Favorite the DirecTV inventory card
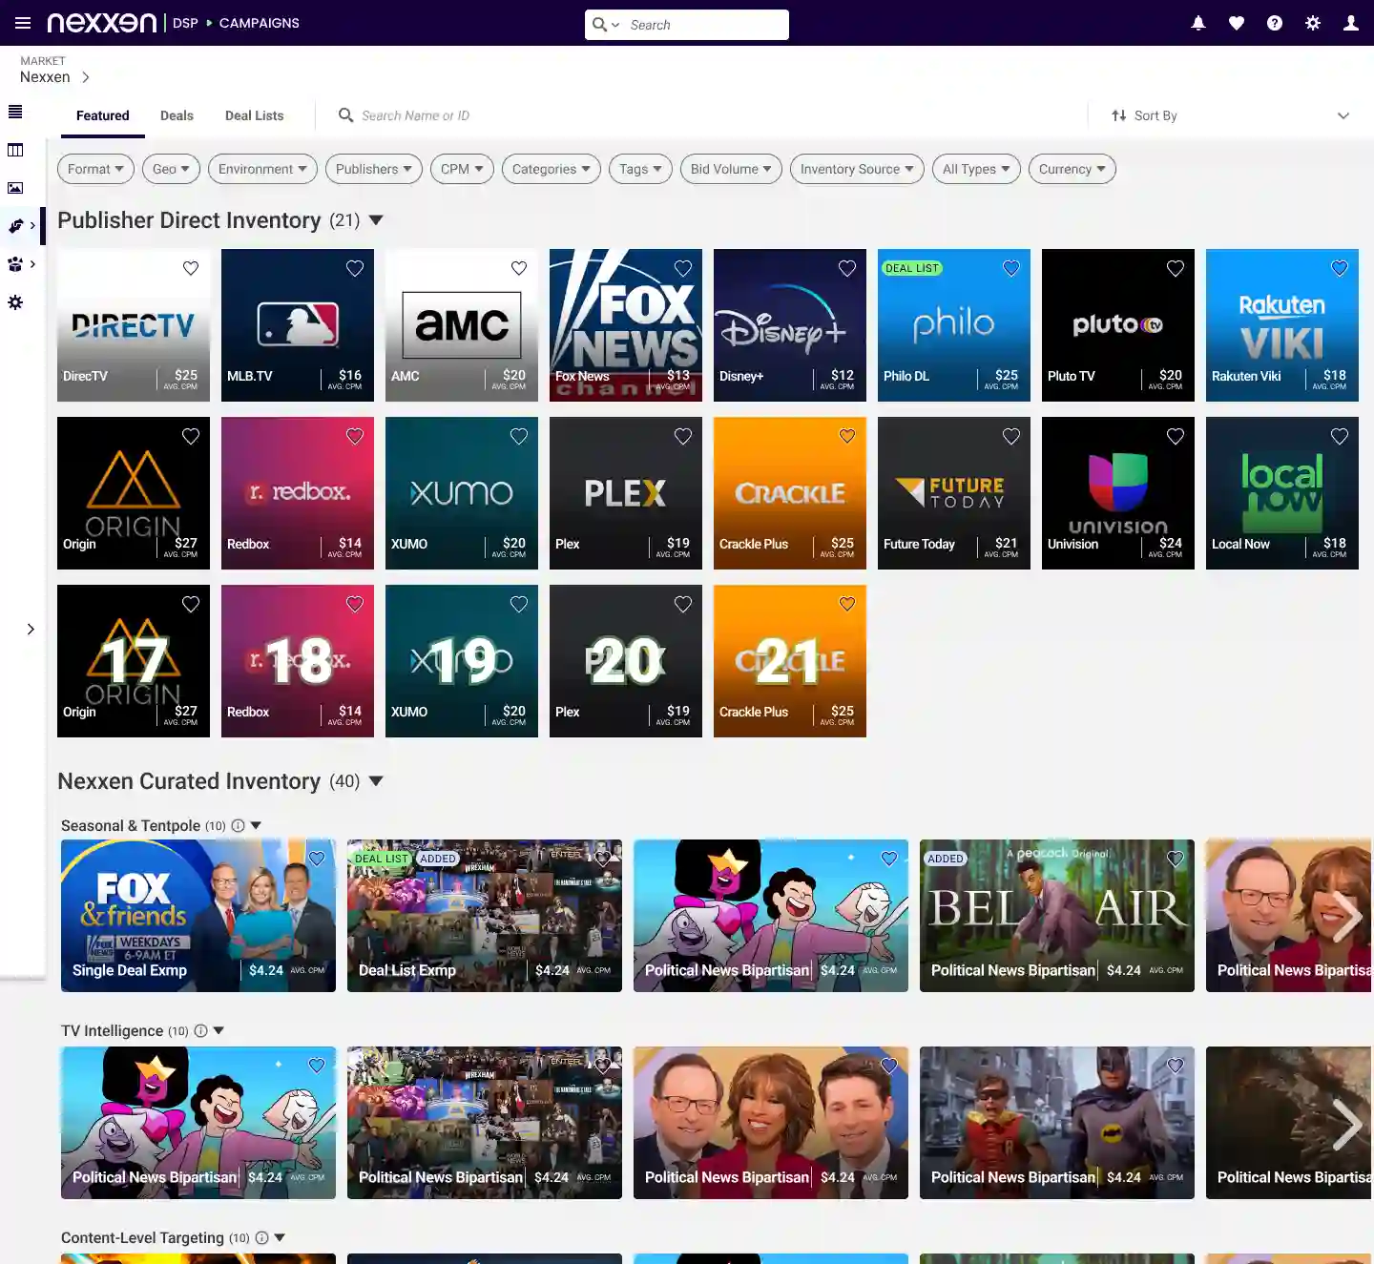 (190, 268)
